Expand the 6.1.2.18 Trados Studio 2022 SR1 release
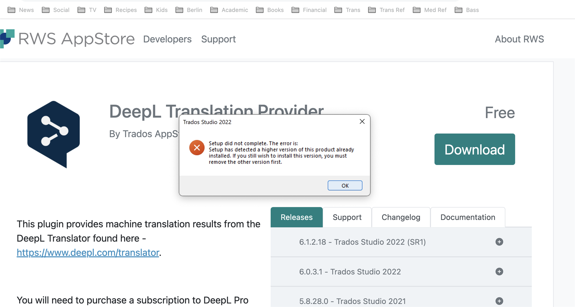 pos(499,242)
